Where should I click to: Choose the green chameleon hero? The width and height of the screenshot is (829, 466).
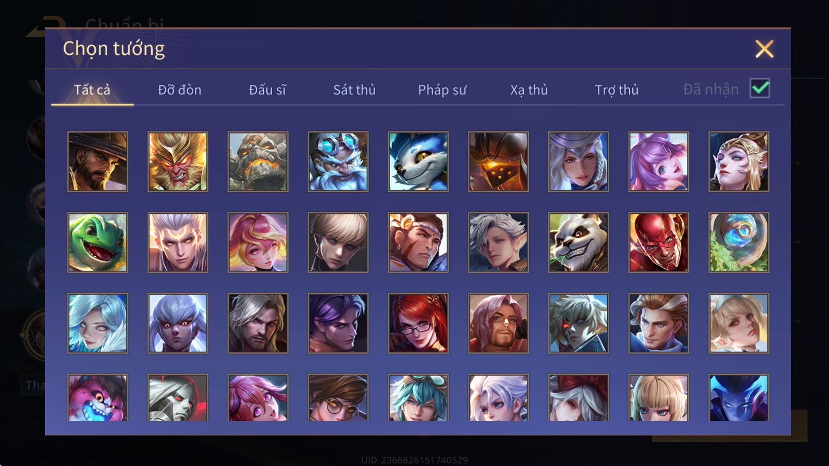point(97,242)
